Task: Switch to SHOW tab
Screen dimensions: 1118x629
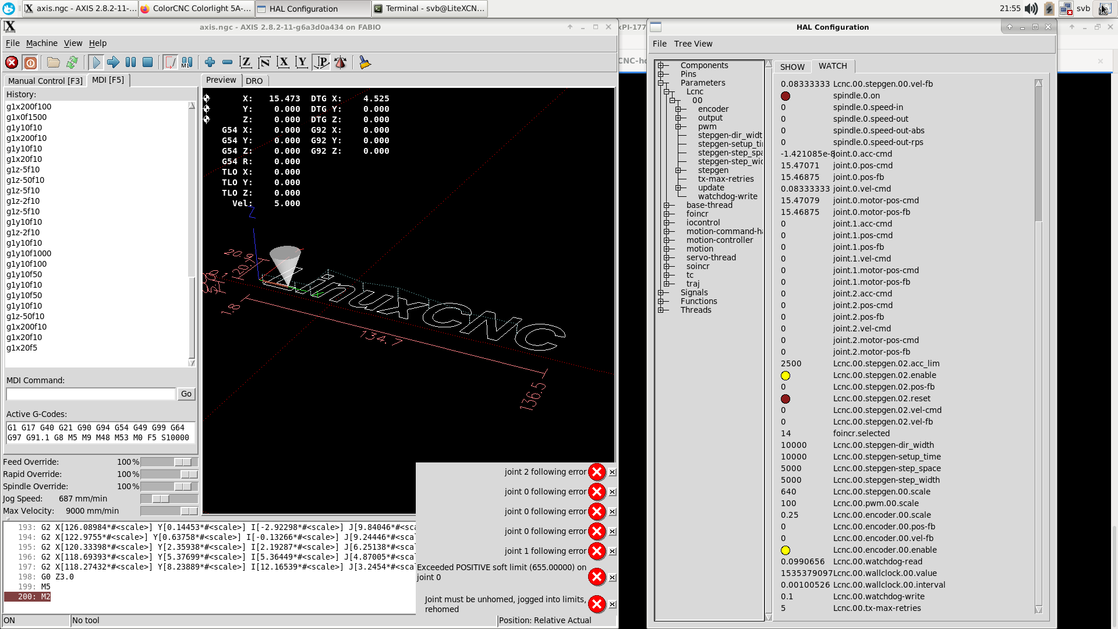Action: click(x=792, y=67)
